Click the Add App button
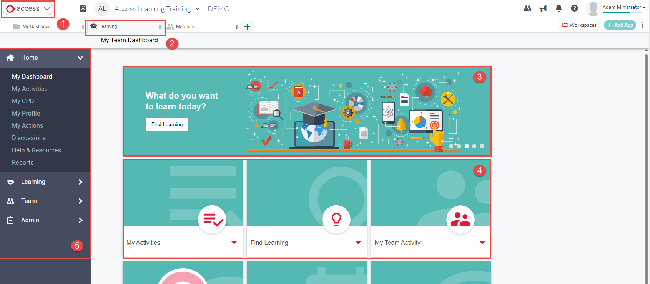 [x=620, y=25]
